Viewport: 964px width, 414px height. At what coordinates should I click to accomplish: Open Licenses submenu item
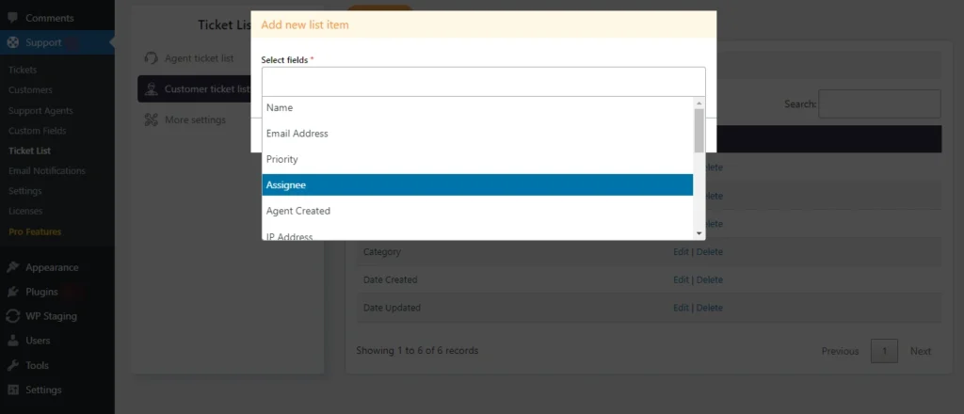click(25, 211)
